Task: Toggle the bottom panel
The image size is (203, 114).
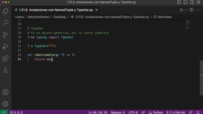Action: click(x=185, y=2)
